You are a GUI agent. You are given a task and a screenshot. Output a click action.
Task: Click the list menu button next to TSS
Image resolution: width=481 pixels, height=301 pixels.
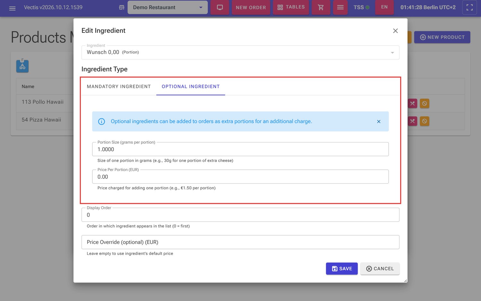[340, 7]
